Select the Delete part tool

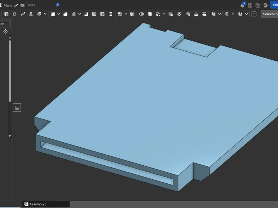tap(171, 14)
